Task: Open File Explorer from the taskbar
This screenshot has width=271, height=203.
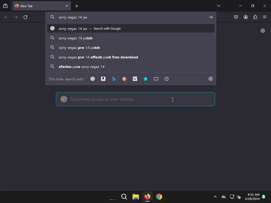Action: click(136, 197)
